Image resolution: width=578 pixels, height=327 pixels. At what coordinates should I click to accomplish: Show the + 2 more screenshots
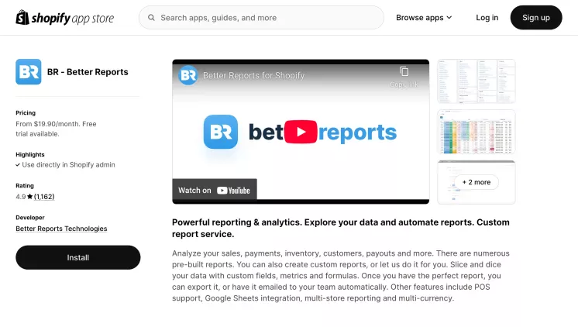pos(476,182)
